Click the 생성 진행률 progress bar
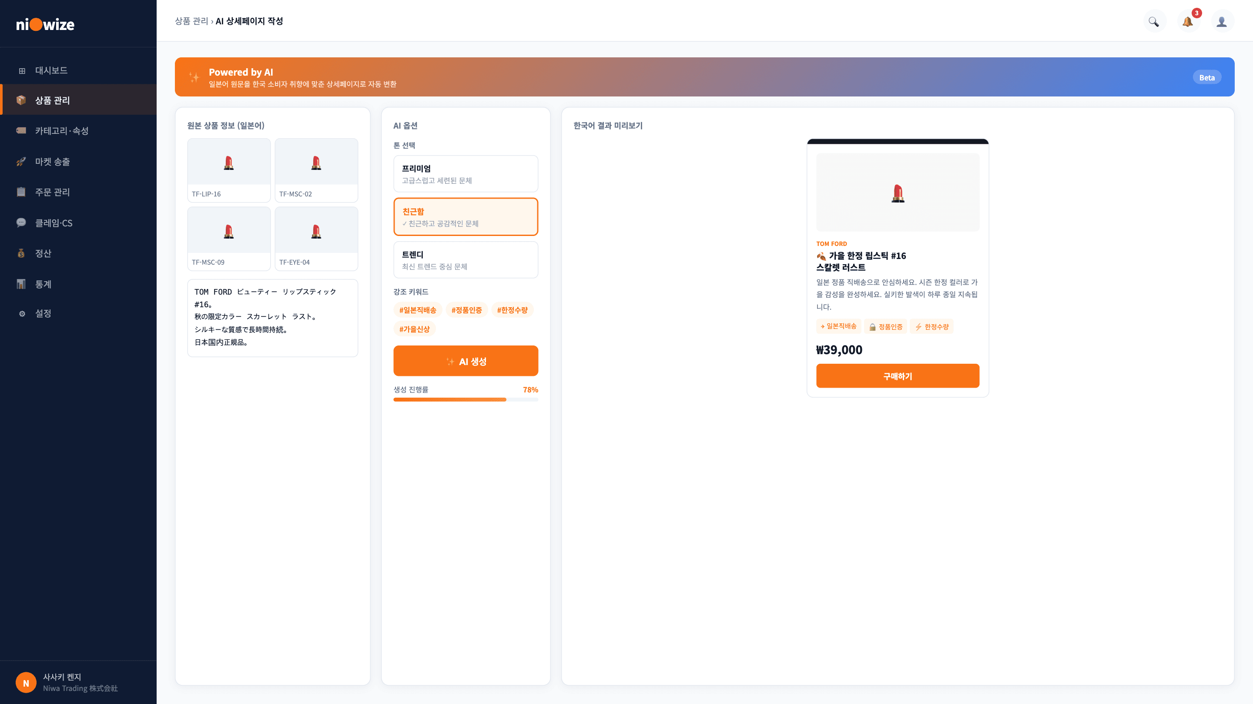The height and width of the screenshot is (704, 1253). (x=466, y=399)
